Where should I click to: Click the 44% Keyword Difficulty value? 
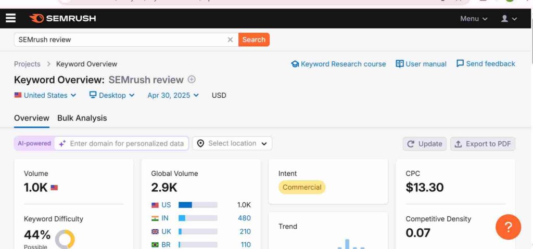pos(37,235)
